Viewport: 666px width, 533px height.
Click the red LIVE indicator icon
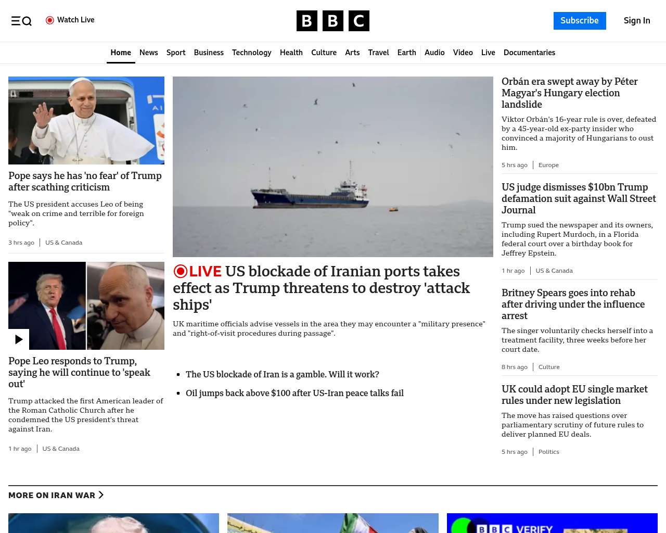tap(181, 271)
